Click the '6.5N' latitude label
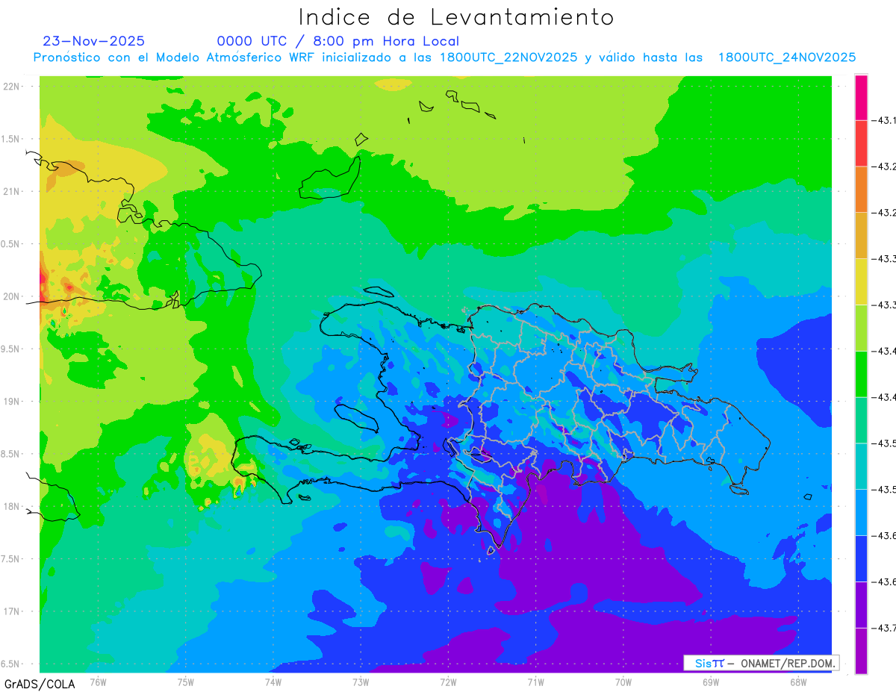 (11, 664)
